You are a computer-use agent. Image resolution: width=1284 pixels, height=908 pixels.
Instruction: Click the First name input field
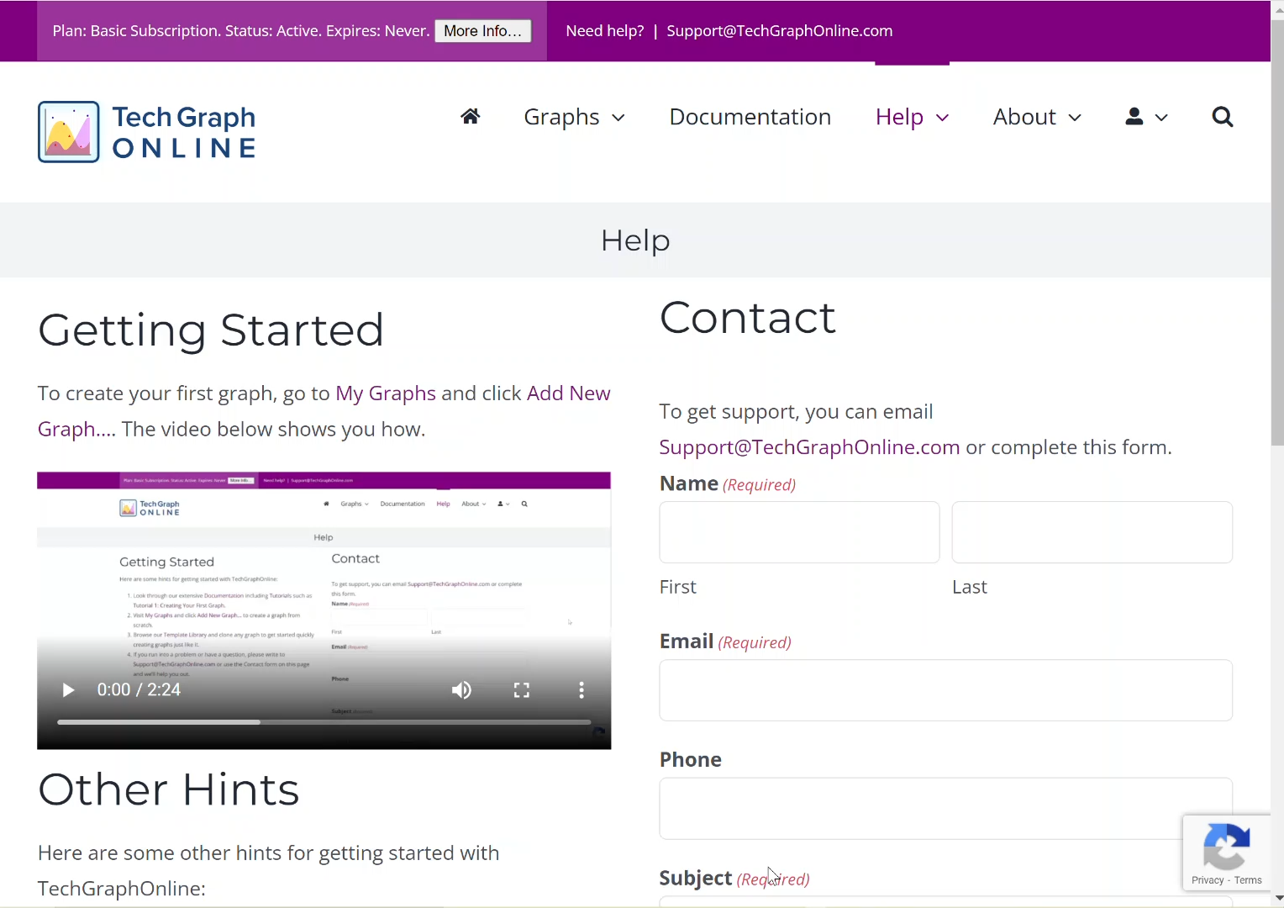pos(799,532)
